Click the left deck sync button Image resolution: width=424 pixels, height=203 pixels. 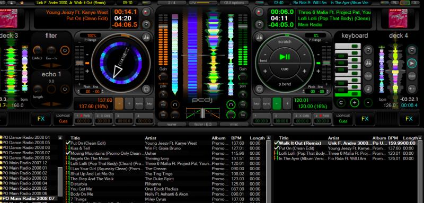point(139,103)
